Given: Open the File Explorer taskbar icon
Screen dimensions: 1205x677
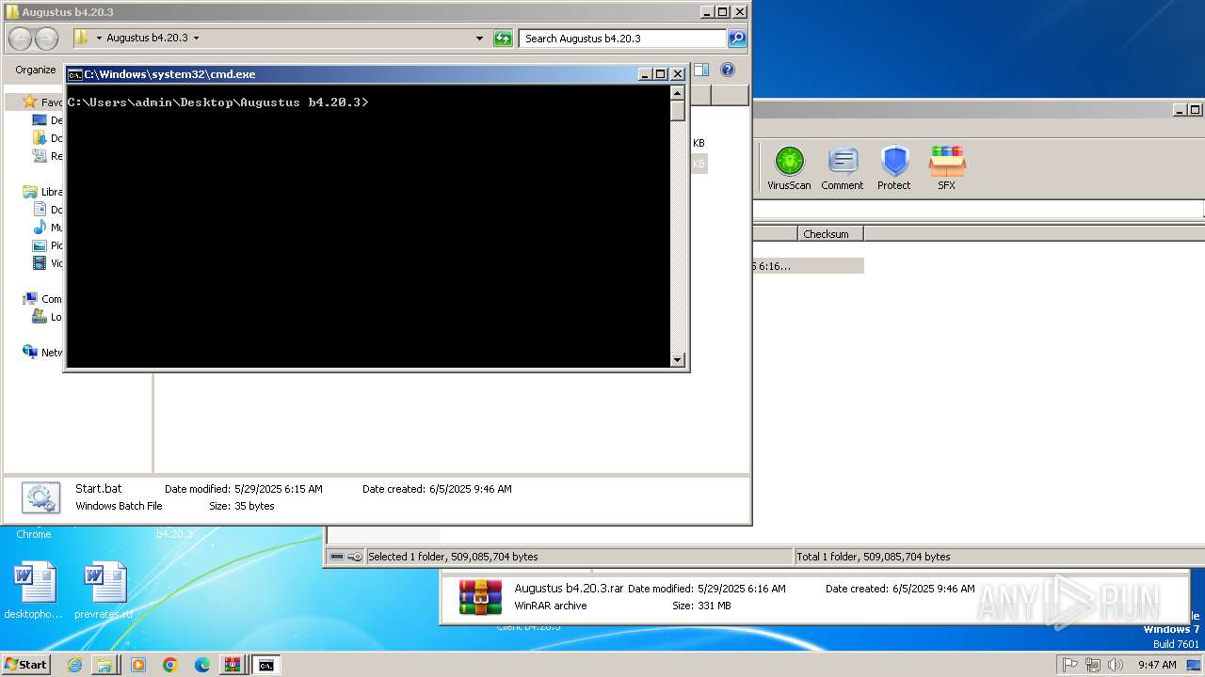Looking at the screenshot, I should [104, 665].
